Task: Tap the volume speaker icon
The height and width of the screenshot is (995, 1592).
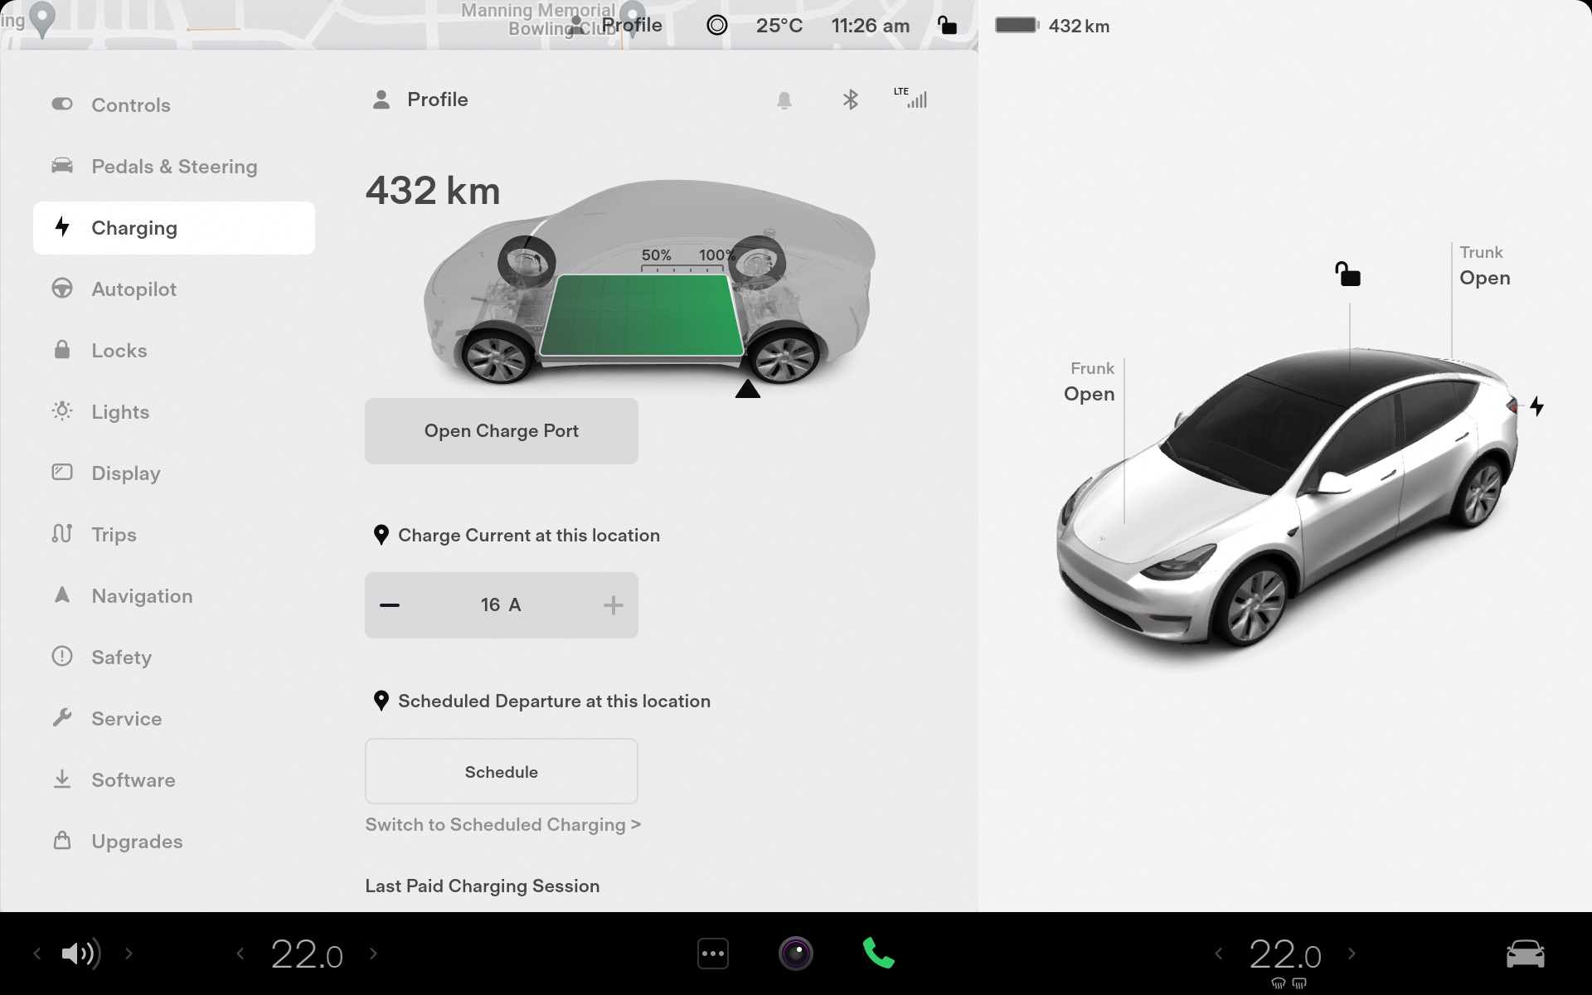Action: click(x=80, y=954)
